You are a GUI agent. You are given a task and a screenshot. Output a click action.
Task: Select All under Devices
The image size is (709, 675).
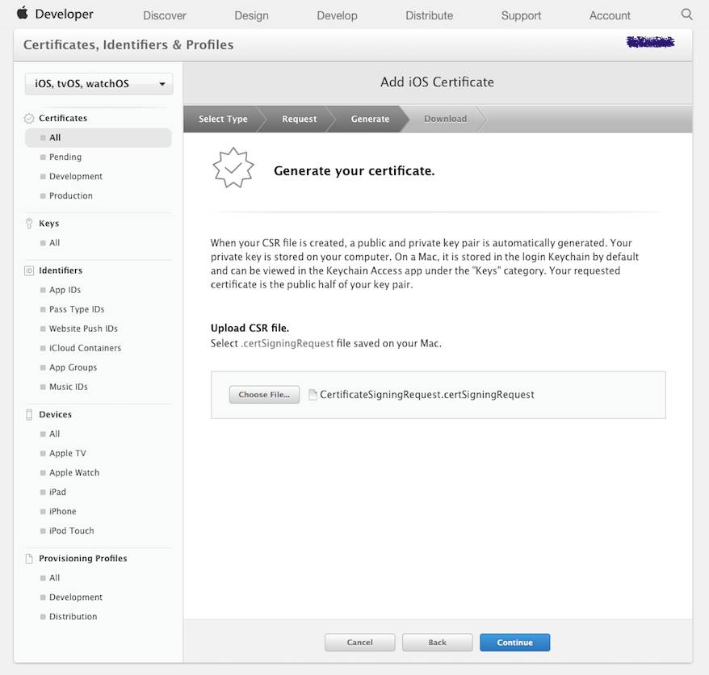tap(54, 434)
